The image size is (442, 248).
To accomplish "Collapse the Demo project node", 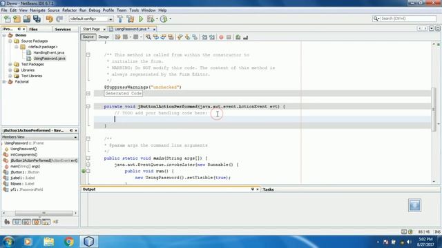I will [x=4, y=35].
